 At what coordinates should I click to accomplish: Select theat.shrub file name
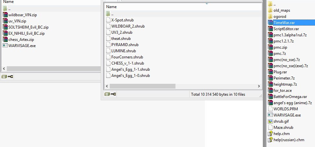(x=121, y=39)
